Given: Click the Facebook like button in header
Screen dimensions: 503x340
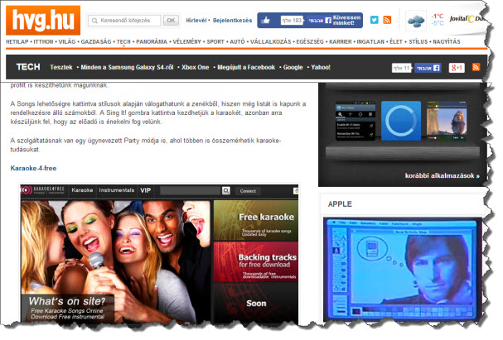Looking at the screenshot, I should tap(320, 21).
